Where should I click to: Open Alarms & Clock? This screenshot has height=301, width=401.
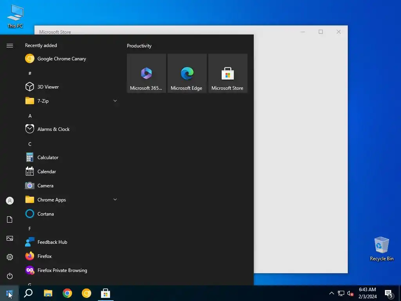pos(71,129)
